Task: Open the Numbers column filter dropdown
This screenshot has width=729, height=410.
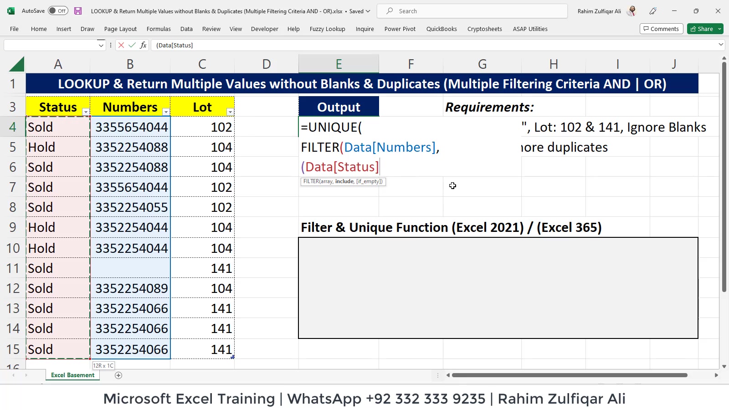Action: [166, 112]
